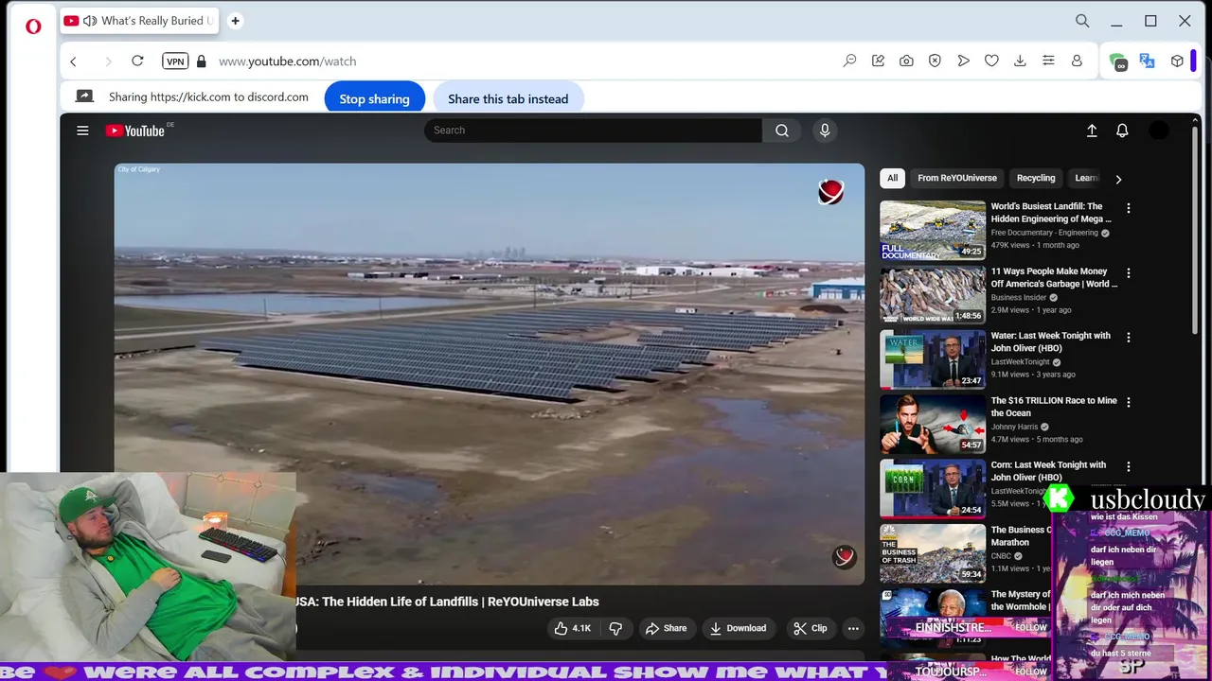Screen dimensions: 1212x681
Task: Create a Clip of the video
Action: 810,628
